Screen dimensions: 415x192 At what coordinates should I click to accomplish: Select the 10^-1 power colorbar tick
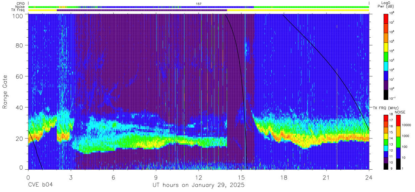pyautogui.click(x=392, y=99)
